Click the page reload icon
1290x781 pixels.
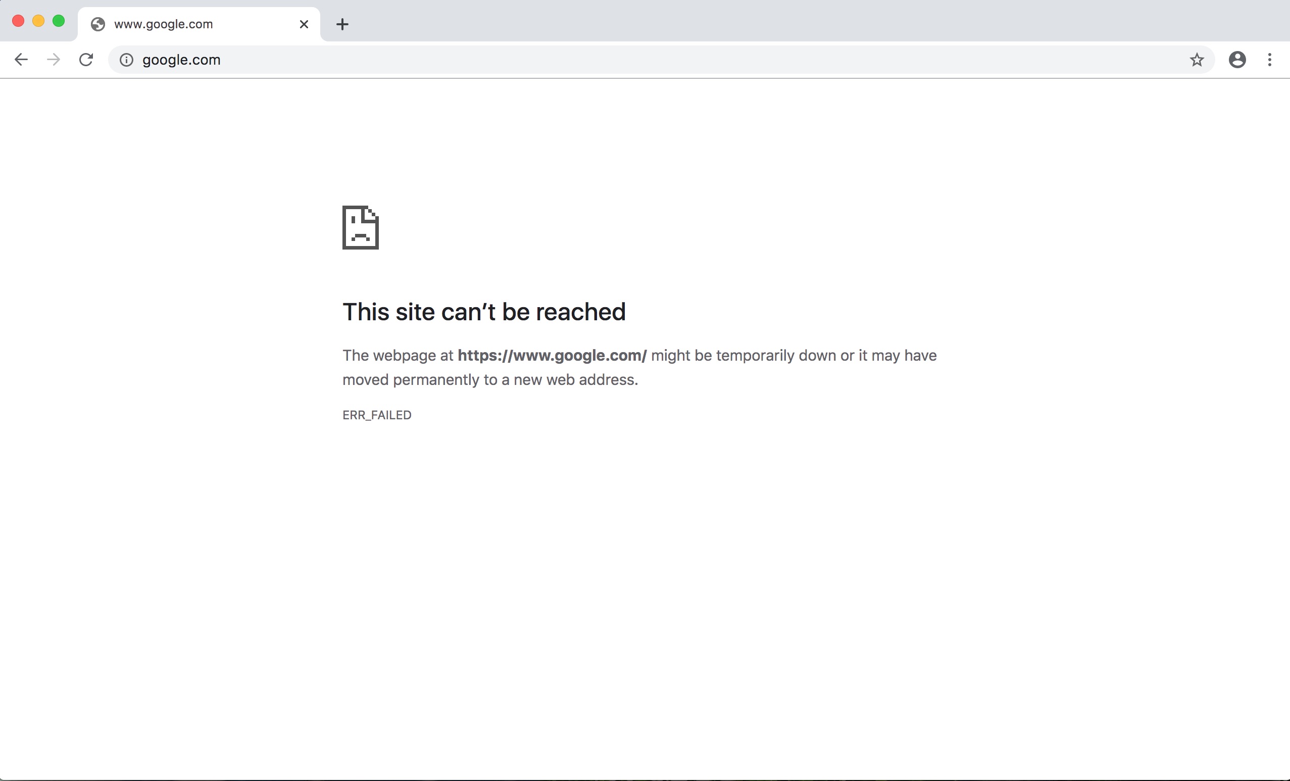(x=86, y=59)
